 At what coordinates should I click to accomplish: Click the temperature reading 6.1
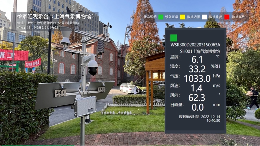click(x=197, y=59)
